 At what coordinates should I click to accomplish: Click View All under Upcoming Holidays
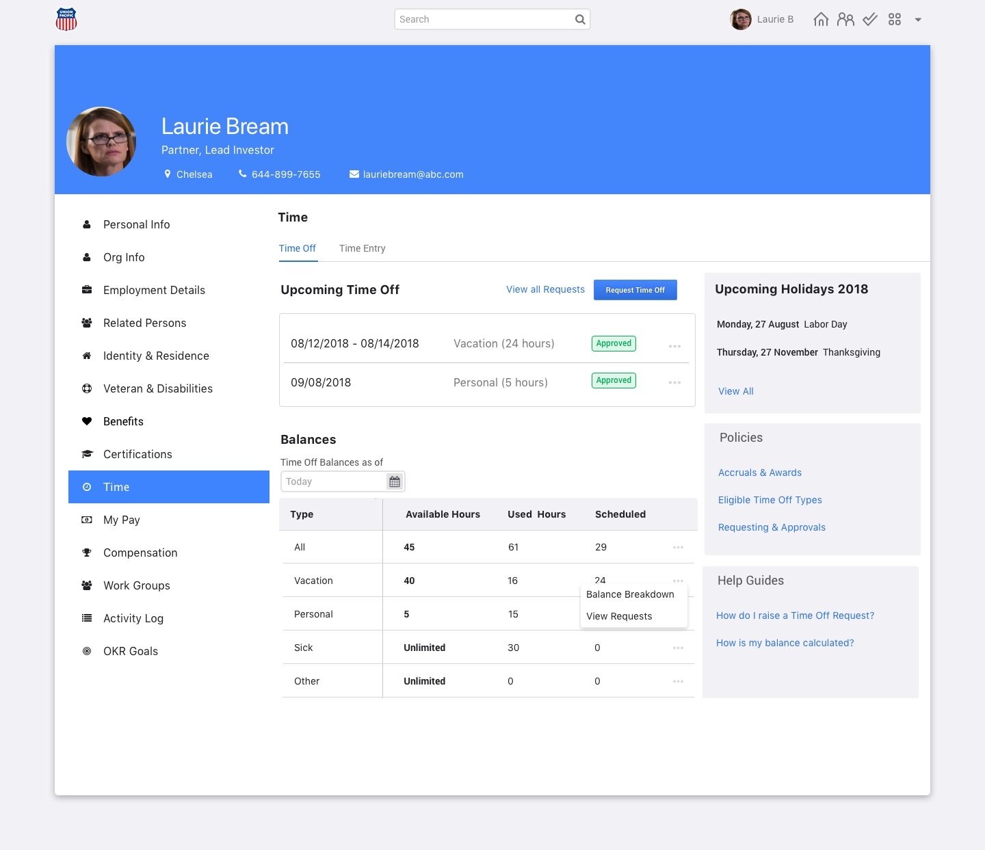(736, 391)
